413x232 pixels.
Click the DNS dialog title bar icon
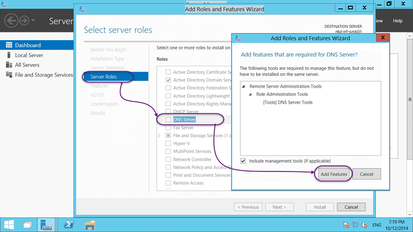tap(239, 38)
